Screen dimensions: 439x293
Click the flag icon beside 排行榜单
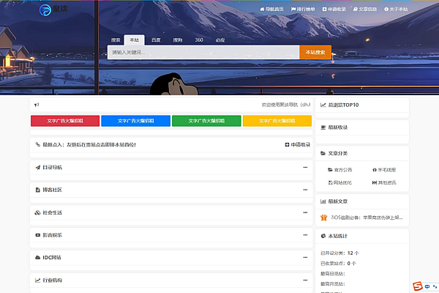point(293,10)
